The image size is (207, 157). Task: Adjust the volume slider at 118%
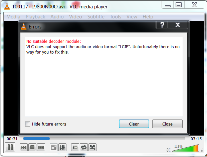[186, 148]
